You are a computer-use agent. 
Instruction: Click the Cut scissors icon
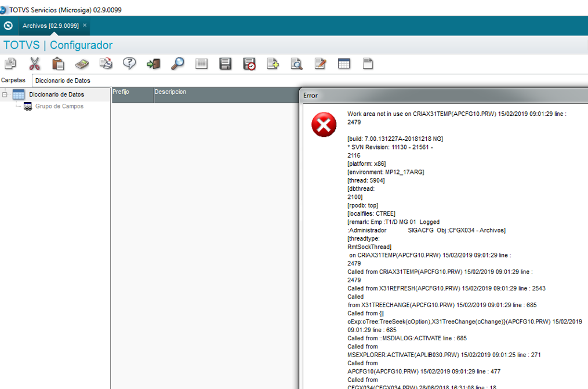pyautogui.click(x=34, y=64)
